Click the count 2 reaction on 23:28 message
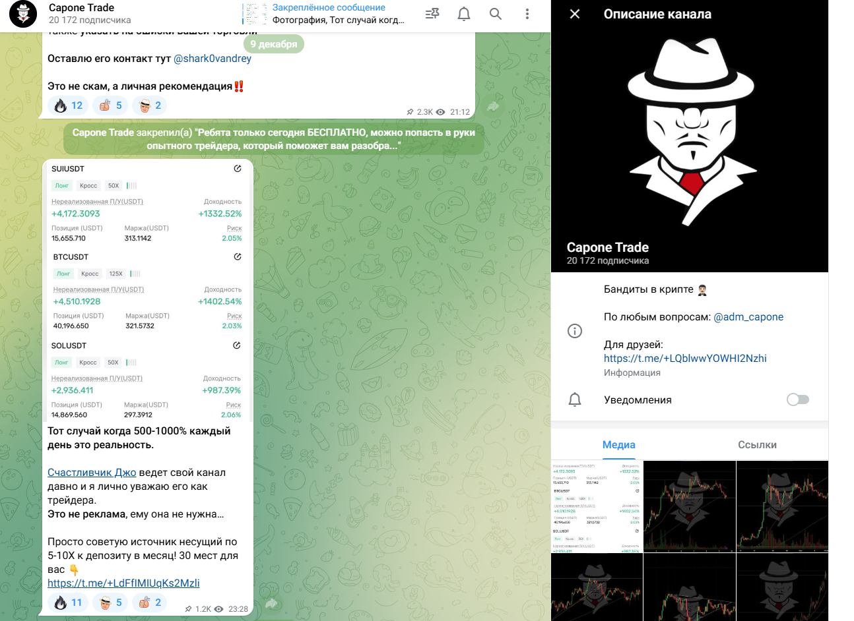 click(150, 603)
